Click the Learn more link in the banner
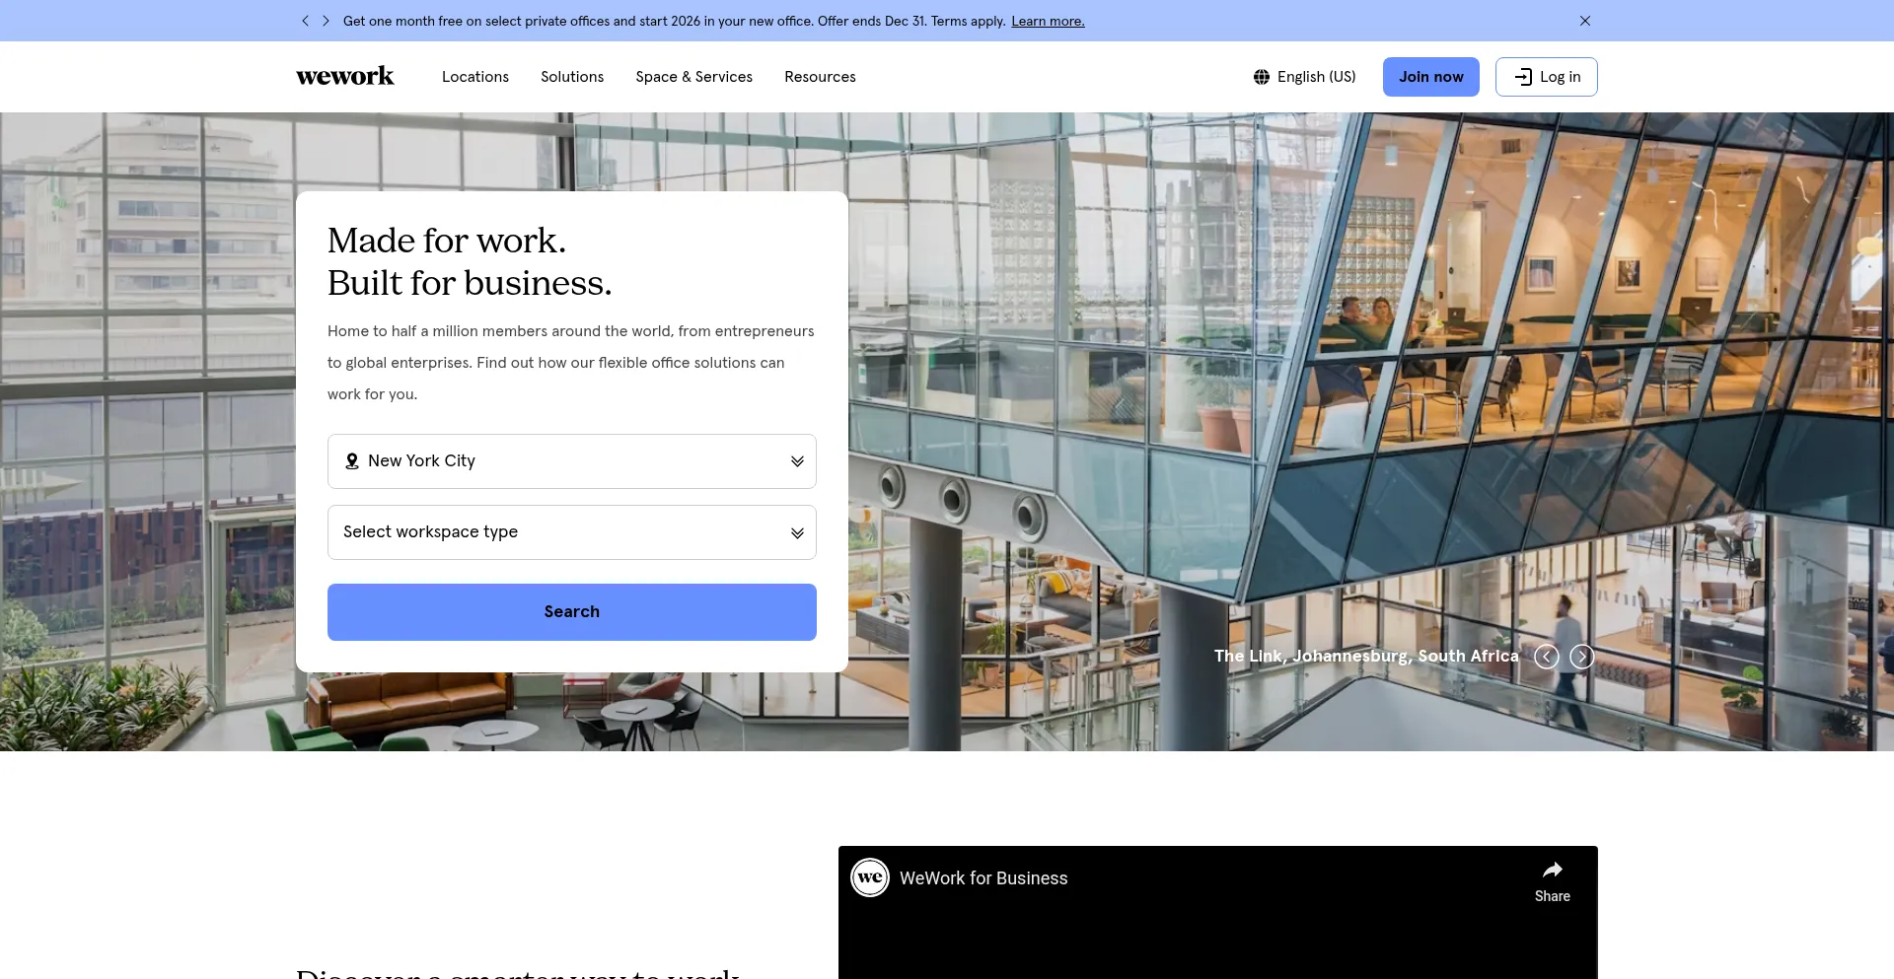The height and width of the screenshot is (979, 1894). [x=1047, y=20]
